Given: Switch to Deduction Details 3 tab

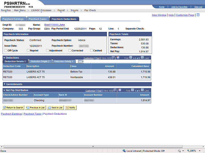Looking at the screenshot, I should [x=64, y=62].
